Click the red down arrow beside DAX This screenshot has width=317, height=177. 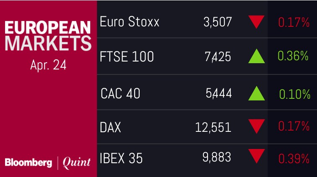256,126
